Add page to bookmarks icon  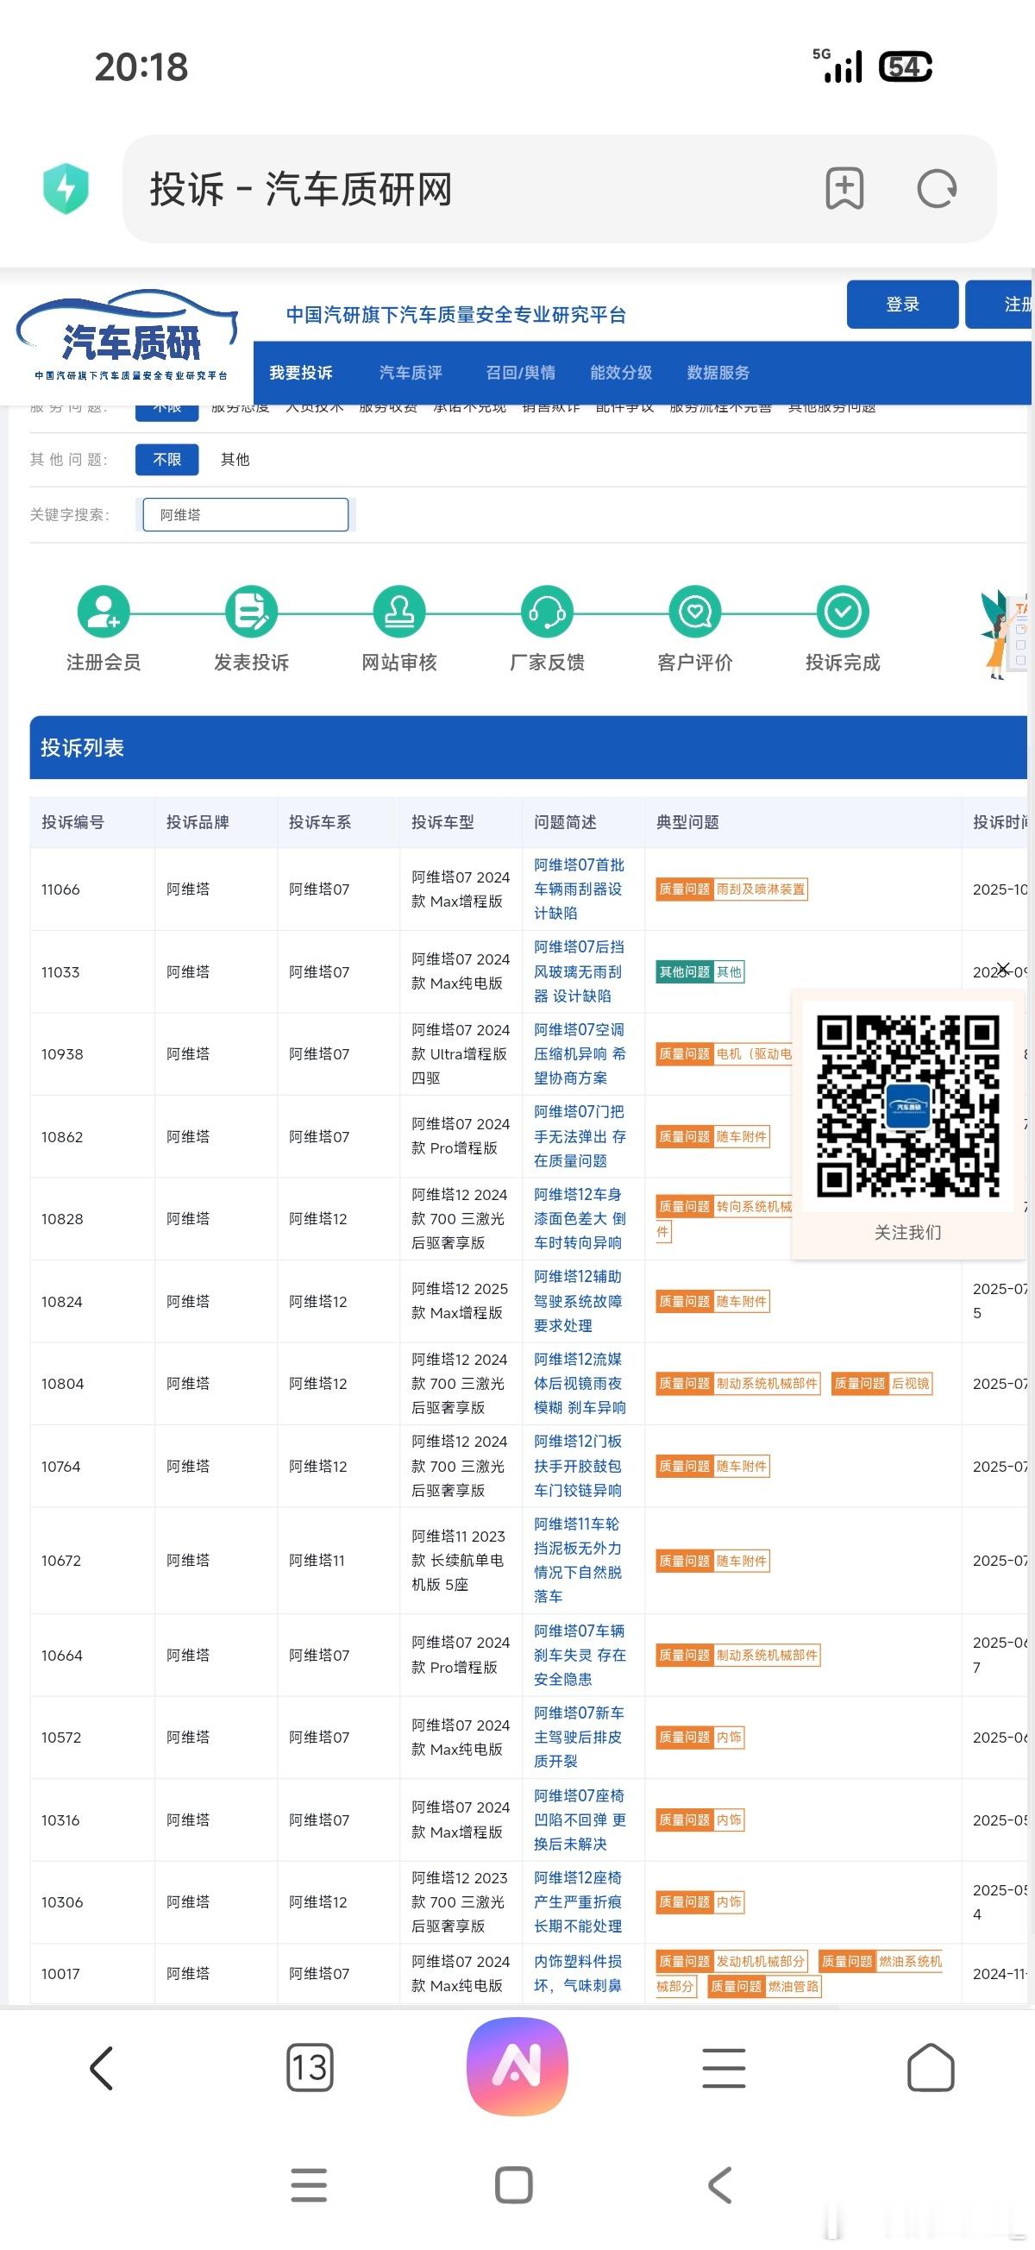pyautogui.click(x=844, y=188)
